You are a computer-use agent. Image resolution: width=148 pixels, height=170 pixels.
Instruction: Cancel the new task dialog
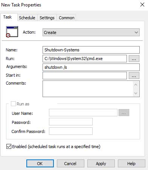click(x=70, y=164)
